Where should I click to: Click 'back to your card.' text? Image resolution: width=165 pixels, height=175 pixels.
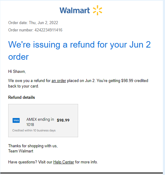pos(23,86)
